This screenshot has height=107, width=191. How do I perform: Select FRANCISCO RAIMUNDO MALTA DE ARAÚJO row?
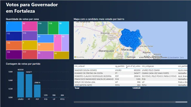(x=131, y=79)
